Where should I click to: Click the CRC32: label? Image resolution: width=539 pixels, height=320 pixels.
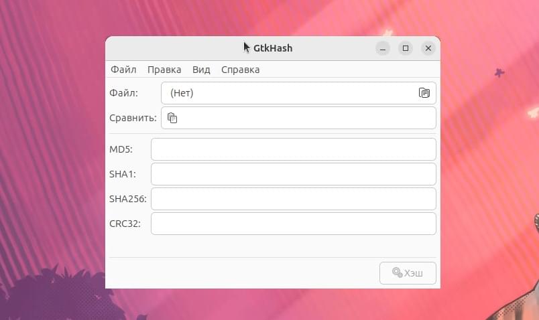pyautogui.click(x=125, y=224)
